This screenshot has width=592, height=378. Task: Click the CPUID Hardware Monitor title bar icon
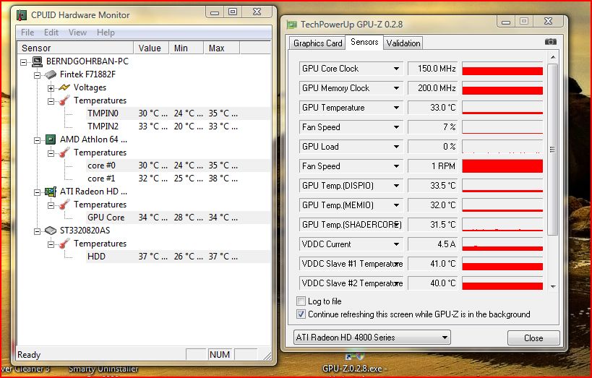tap(22, 15)
